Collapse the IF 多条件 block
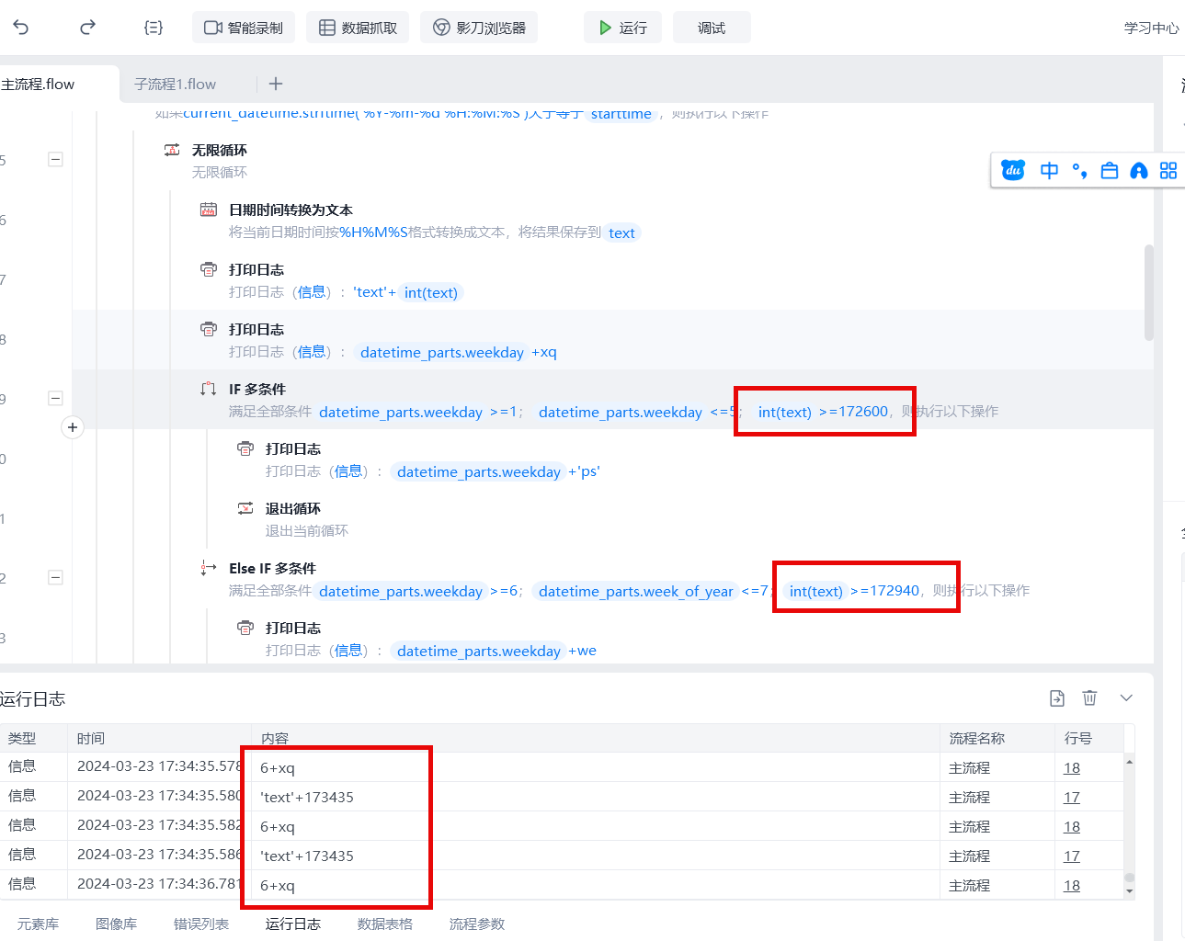 pos(55,398)
